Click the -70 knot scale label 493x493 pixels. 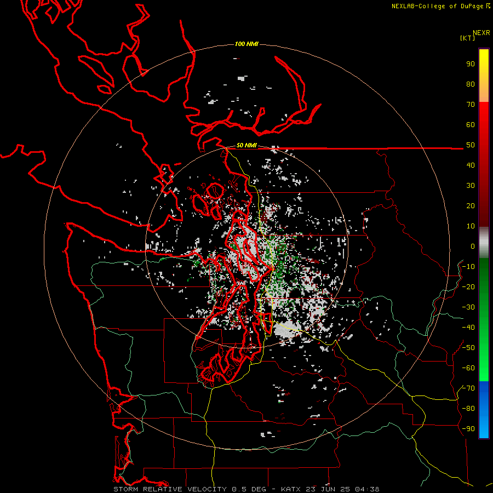pyautogui.click(x=468, y=388)
